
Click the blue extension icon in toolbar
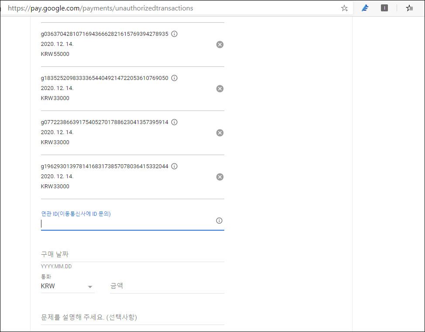tap(365, 8)
